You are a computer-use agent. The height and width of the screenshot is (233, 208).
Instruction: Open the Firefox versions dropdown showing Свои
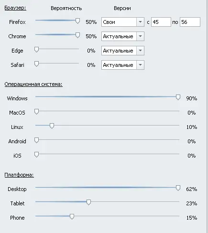123,22
